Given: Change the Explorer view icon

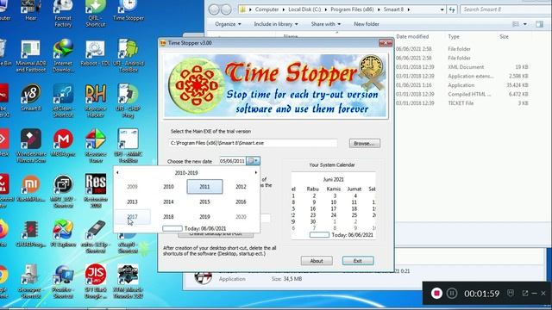Looking at the screenshot, I should pyautogui.click(x=516, y=24).
